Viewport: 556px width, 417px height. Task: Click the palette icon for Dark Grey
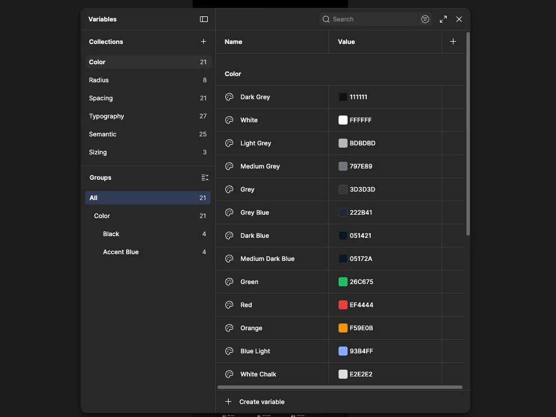click(x=229, y=97)
